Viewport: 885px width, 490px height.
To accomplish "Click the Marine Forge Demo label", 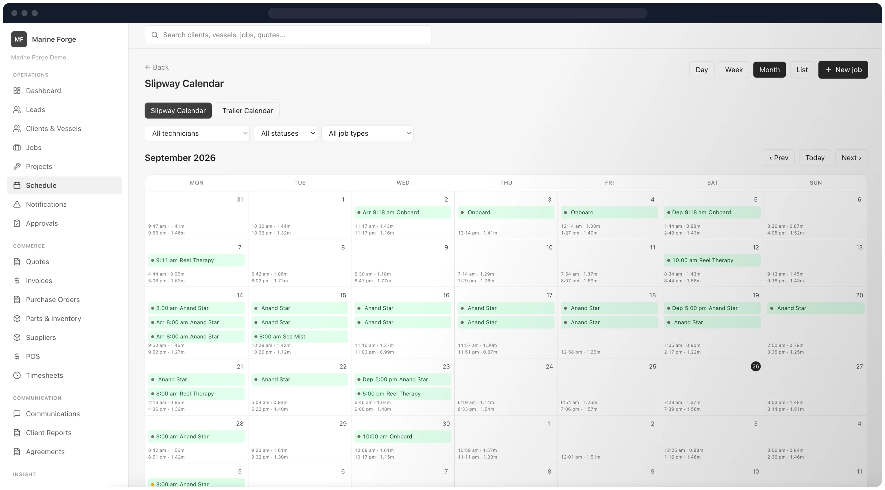I will [39, 57].
